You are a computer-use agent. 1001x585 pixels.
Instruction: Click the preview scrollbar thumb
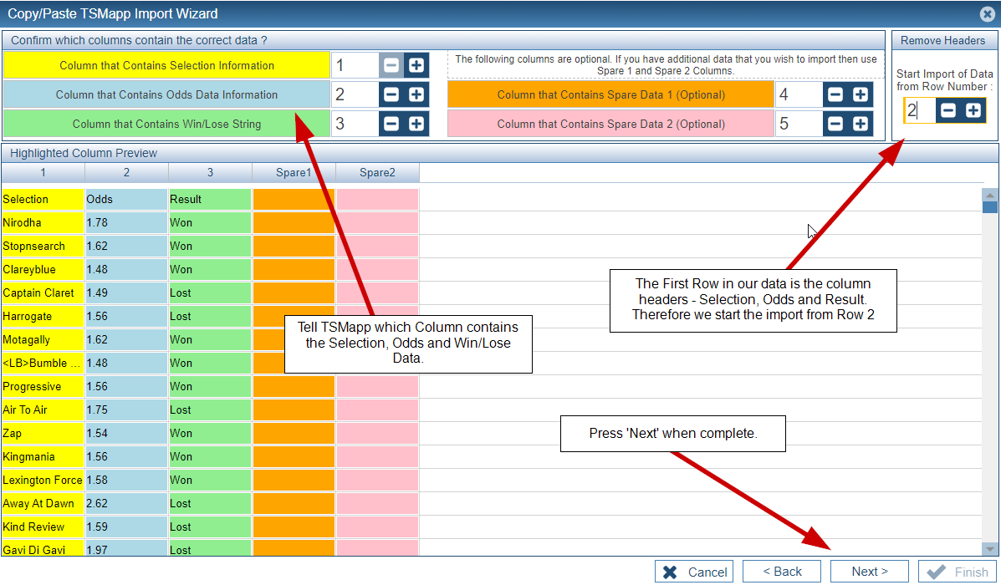(989, 207)
